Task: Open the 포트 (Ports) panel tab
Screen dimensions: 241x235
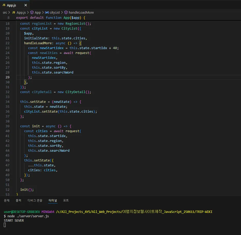Action: click(x=66, y=200)
